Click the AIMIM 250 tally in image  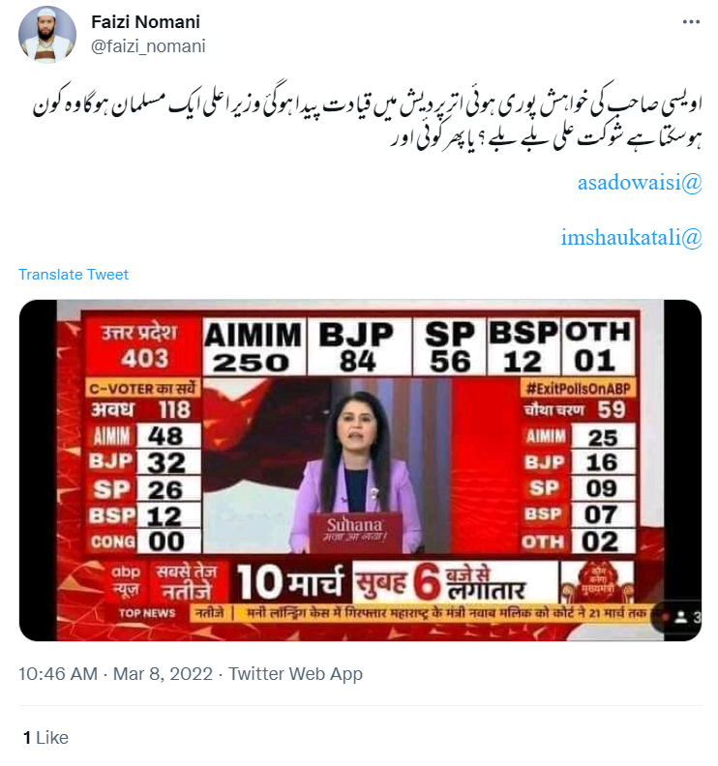[254, 347]
